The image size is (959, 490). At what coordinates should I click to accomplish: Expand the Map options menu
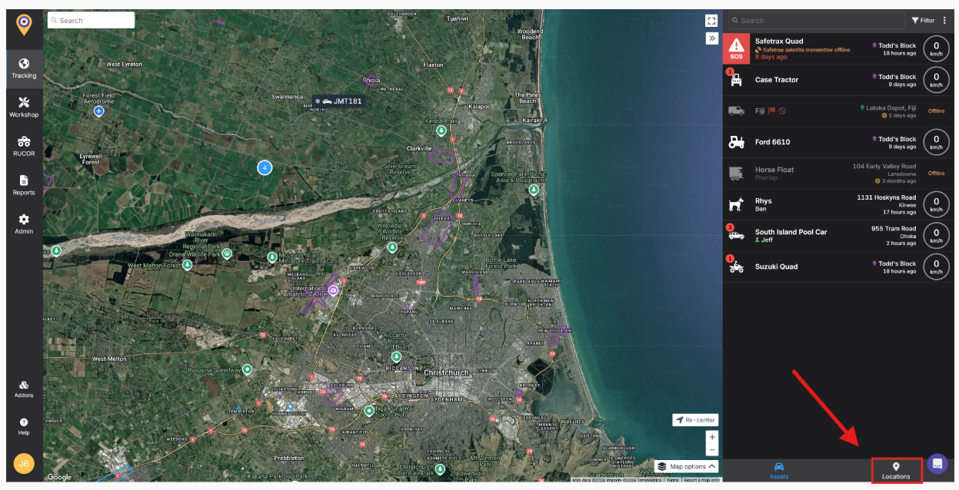687,466
